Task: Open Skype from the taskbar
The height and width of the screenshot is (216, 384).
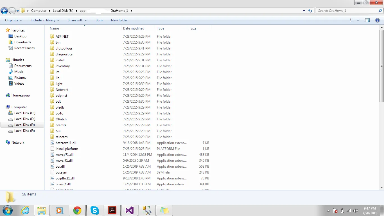Action: pos(95,210)
